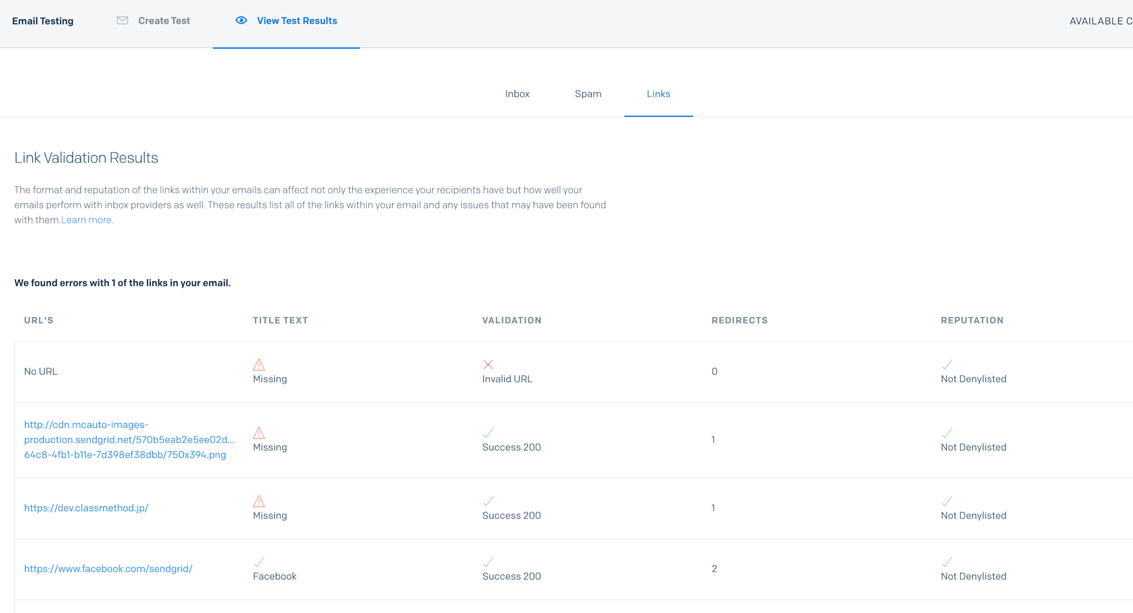Click warning triangle for dev.classmethod.jp row
The image size is (1133, 613).
click(x=259, y=501)
